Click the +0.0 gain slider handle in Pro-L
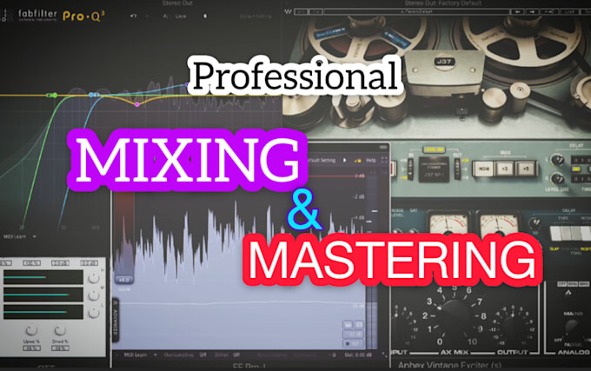The height and width of the screenshot is (371, 591). coord(124,280)
